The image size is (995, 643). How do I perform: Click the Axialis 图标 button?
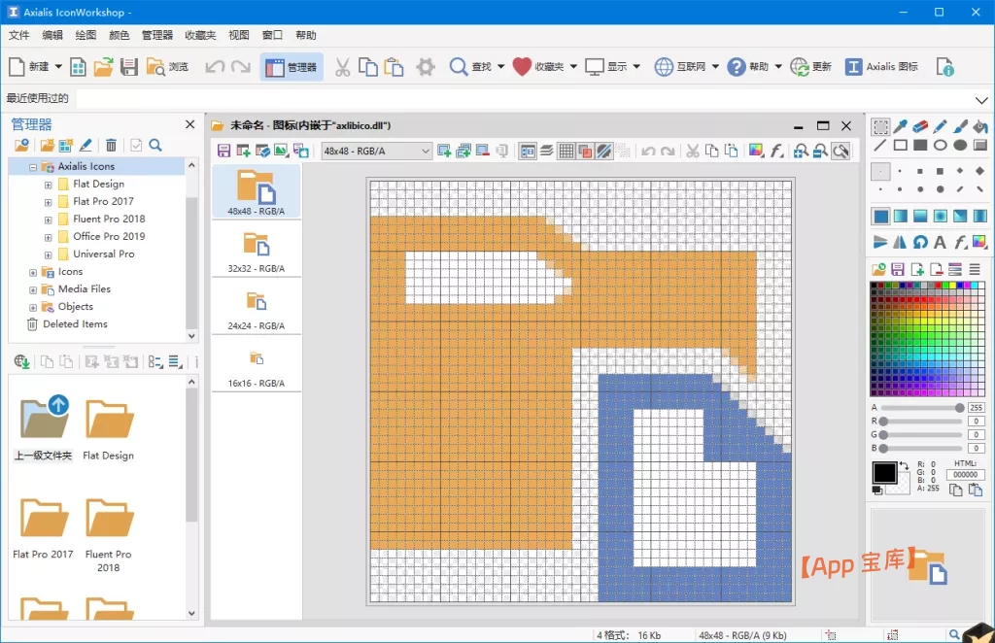tap(881, 67)
